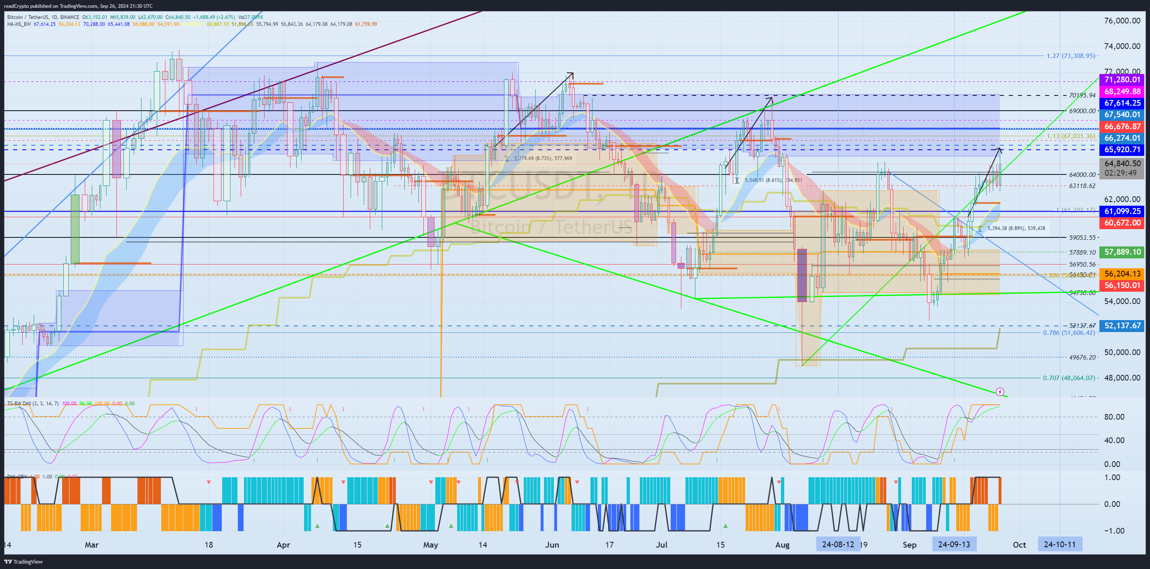Select the blue 61,099.25 price tag
The image size is (1150, 569).
[1122, 211]
